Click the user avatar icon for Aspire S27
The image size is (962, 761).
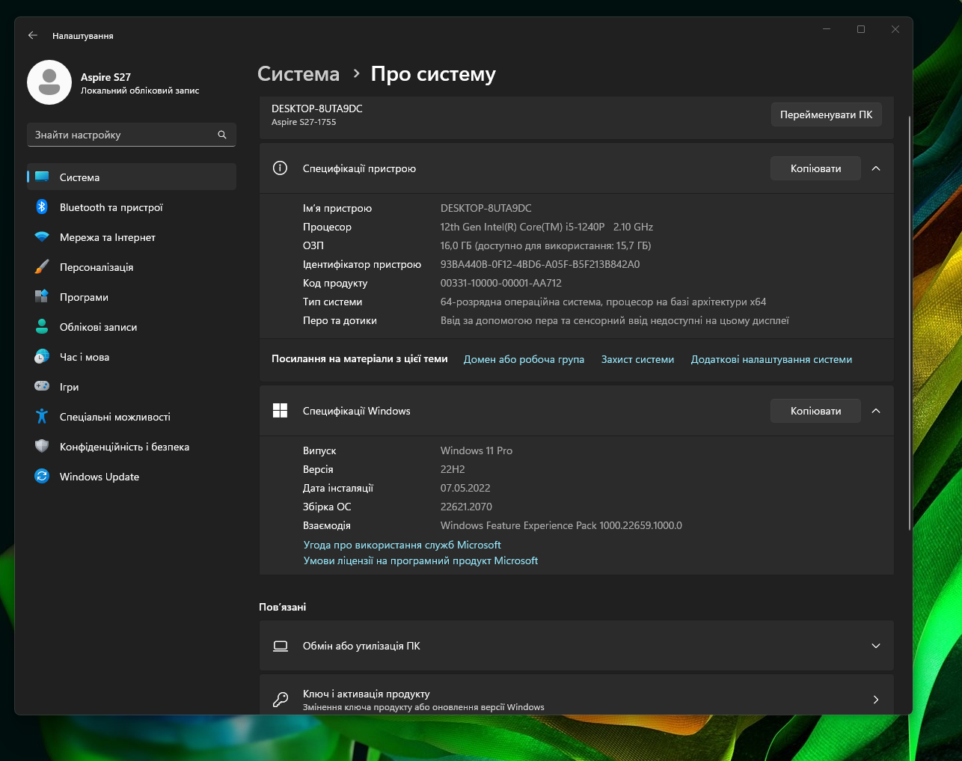tap(49, 82)
